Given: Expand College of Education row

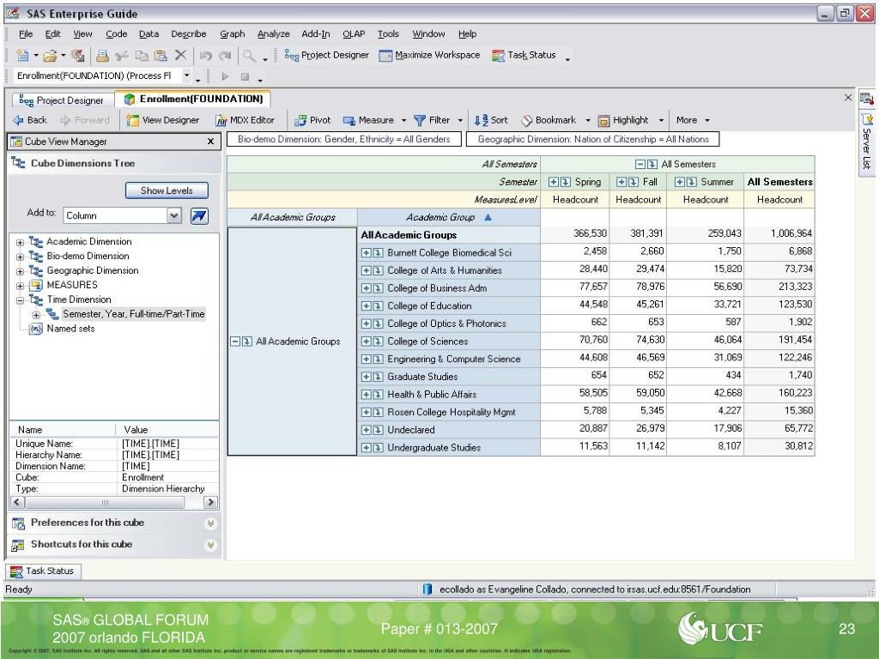Looking at the screenshot, I should [366, 306].
